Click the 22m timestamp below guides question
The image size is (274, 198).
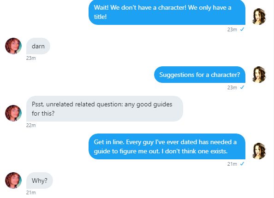coord(31,125)
